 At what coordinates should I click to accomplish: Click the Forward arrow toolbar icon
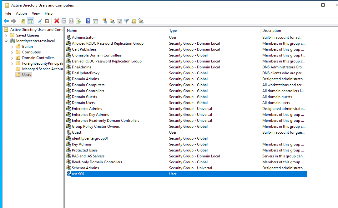pyautogui.click(x=13, y=21)
